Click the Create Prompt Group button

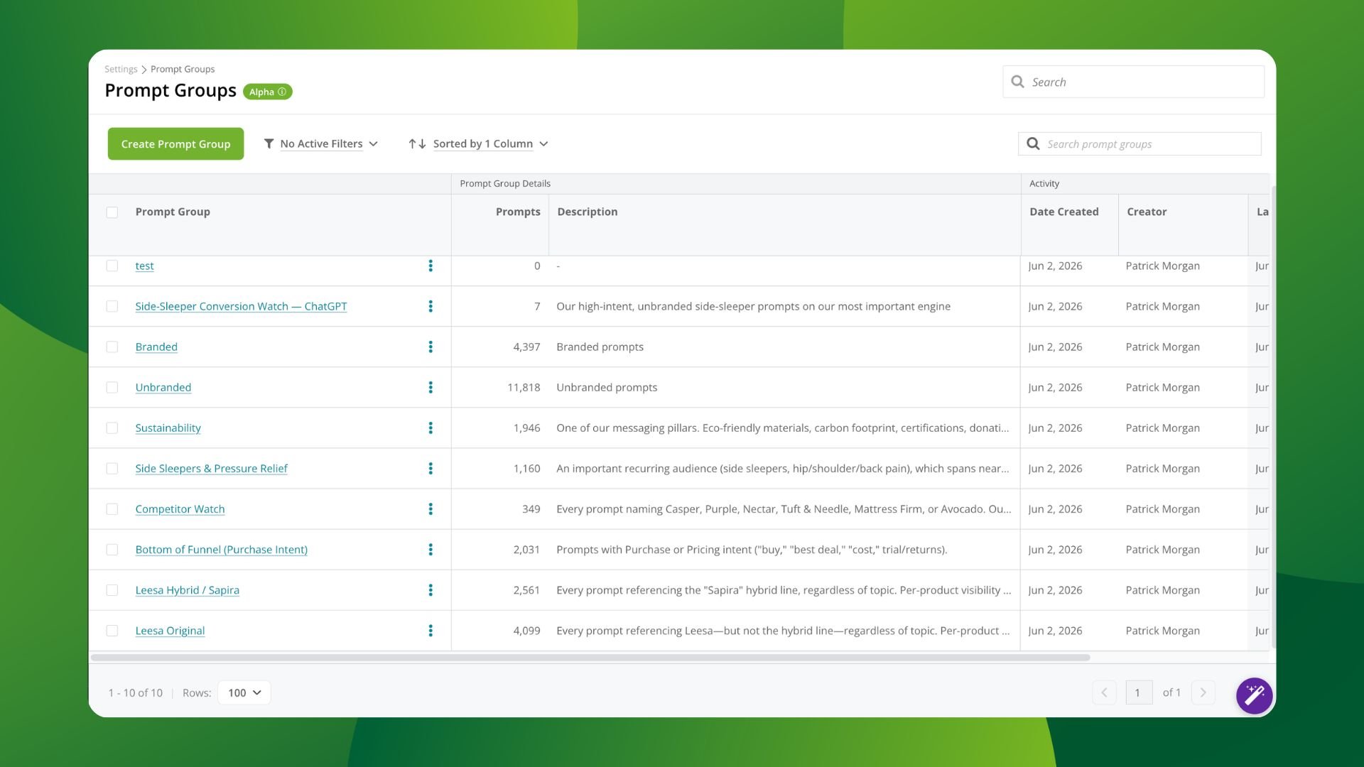(x=175, y=143)
